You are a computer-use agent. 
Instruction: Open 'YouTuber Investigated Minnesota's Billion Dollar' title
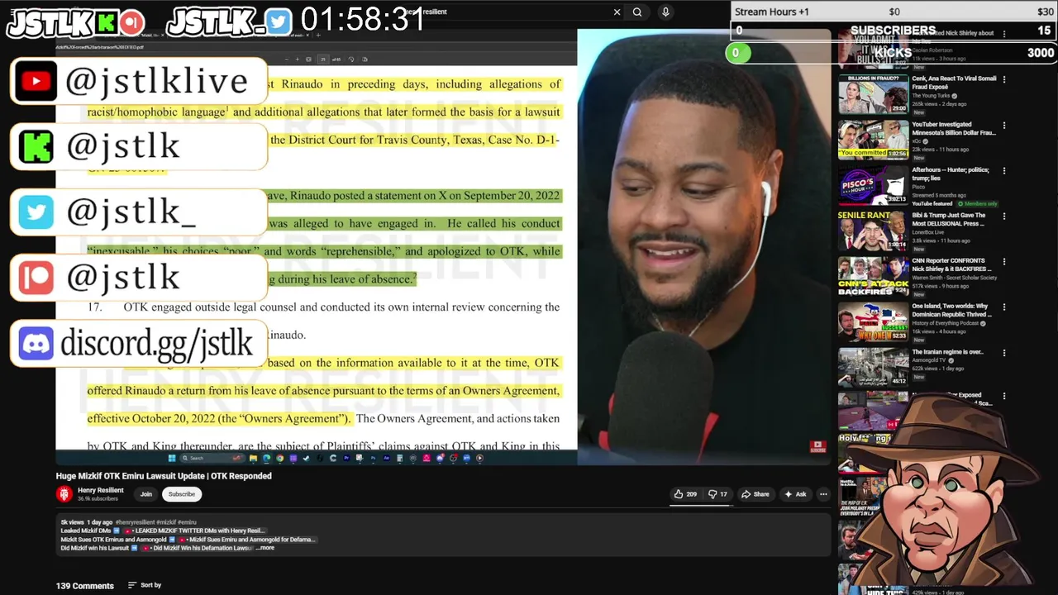pos(954,128)
